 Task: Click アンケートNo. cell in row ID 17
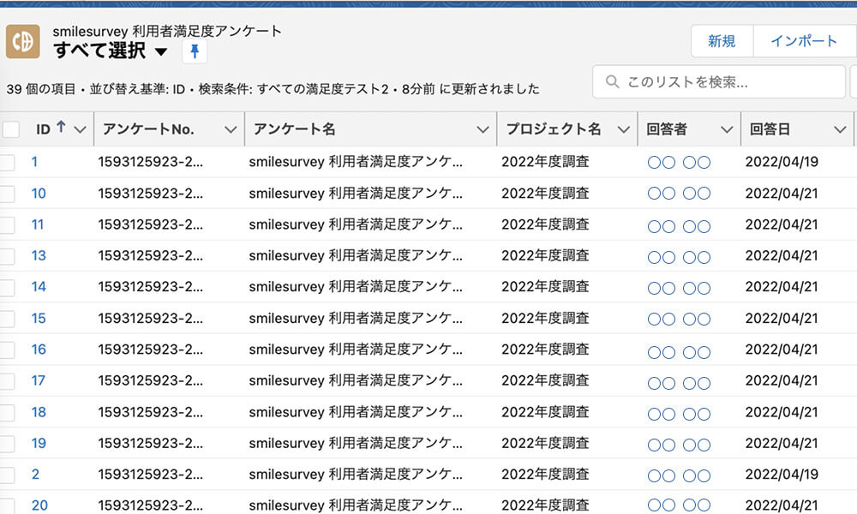click(150, 380)
